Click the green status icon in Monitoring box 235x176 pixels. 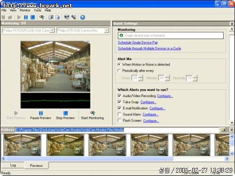(x=121, y=35)
